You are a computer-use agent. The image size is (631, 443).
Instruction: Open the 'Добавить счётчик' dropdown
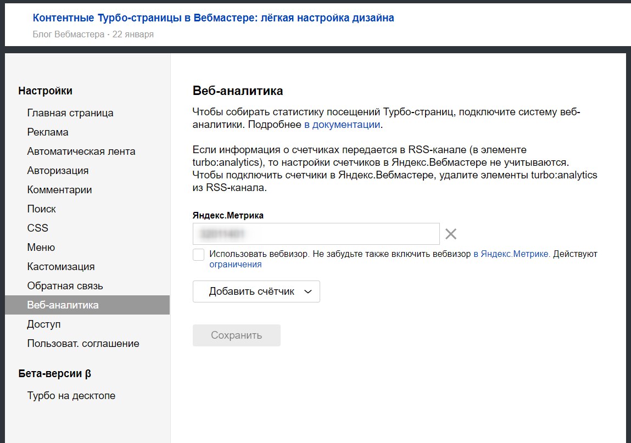pyautogui.click(x=256, y=291)
